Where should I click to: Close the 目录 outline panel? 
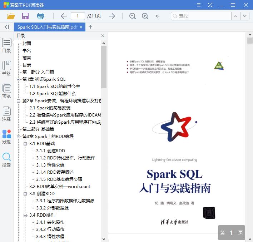coord(103,35)
